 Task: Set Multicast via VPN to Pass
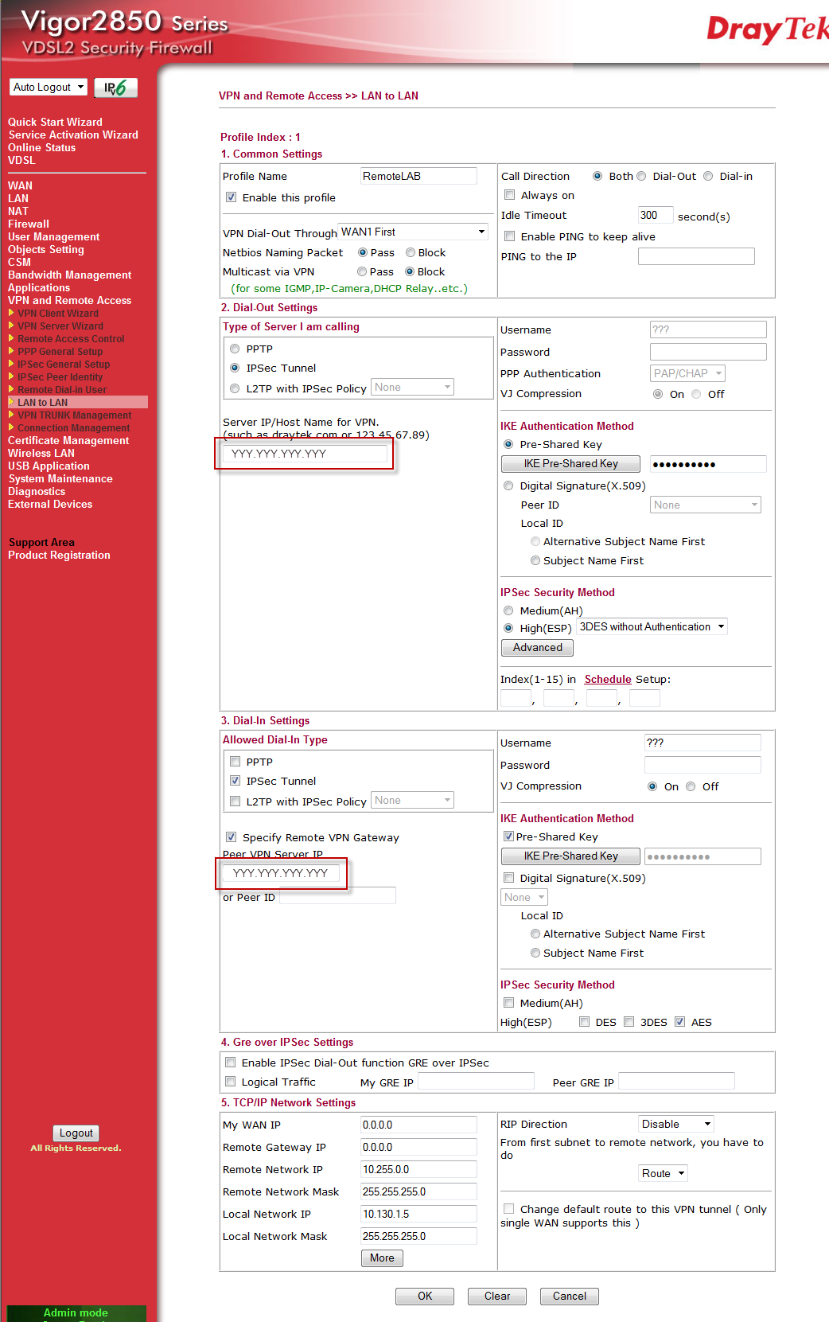(x=362, y=271)
